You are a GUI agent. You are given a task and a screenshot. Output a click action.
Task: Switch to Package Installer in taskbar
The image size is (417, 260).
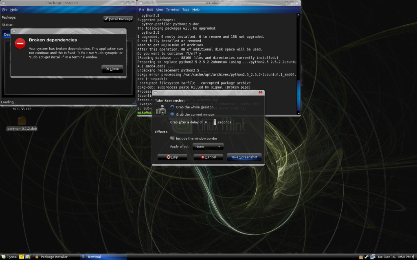[56, 257]
